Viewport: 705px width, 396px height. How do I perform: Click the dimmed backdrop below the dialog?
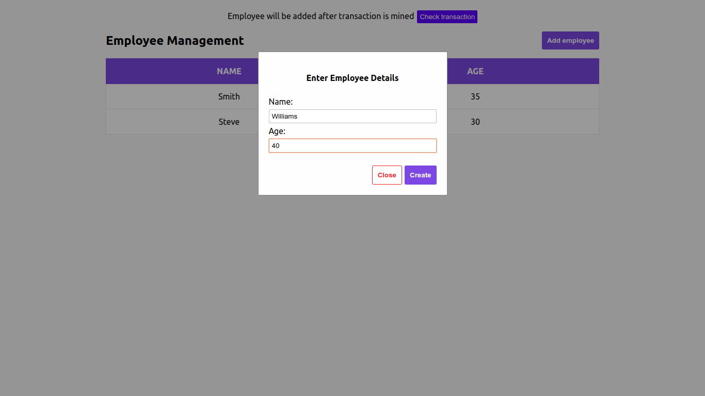pyautogui.click(x=352, y=289)
